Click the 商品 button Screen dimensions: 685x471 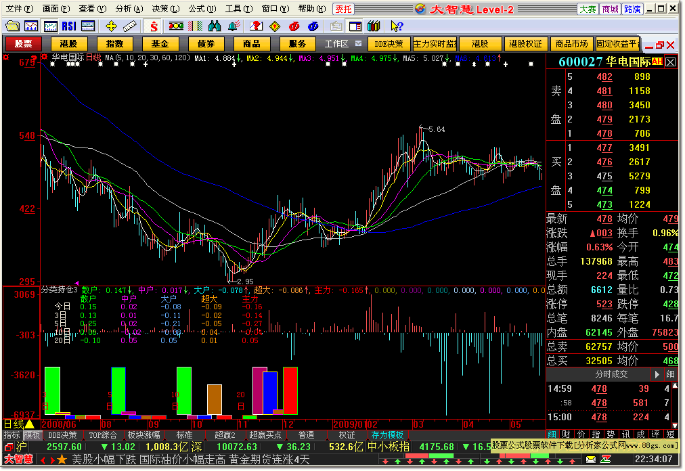252,44
